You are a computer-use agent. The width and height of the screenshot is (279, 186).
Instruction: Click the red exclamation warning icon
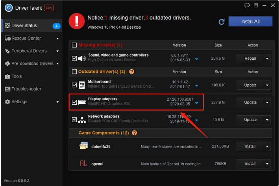tap(77, 21)
